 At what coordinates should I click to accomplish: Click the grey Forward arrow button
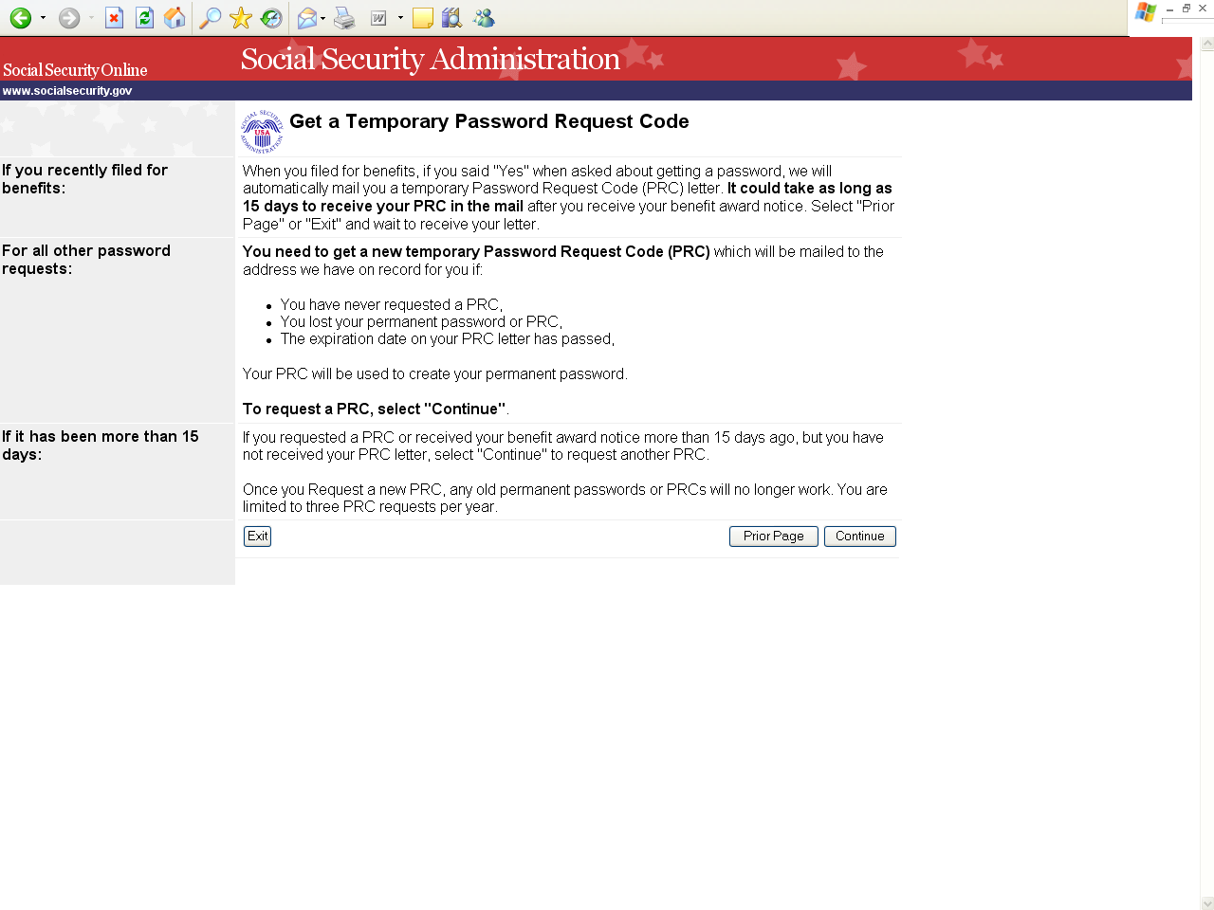coord(69,18)
